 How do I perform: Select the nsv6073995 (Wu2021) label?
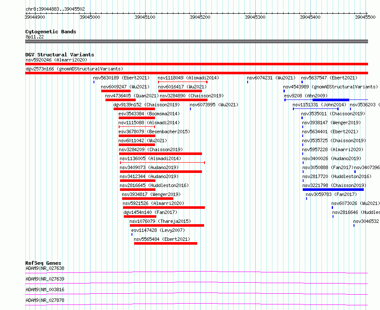pos(214,105)
